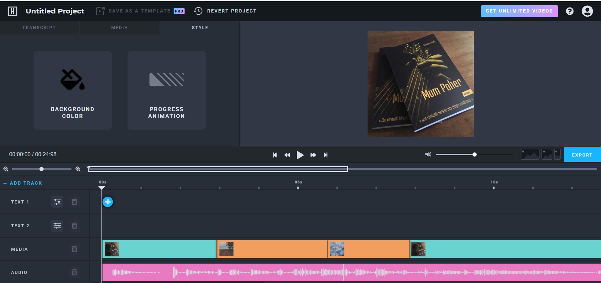601x283 pixels.
Task: Select the last teal book media clip
Action: 505,249
